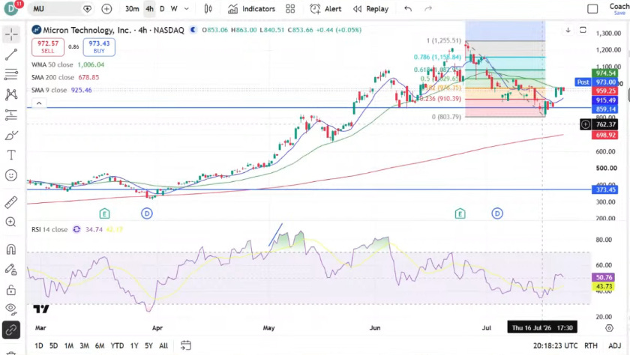Open the time axis settings gear
This screenshot has height=355, width=630.
click(609, 328)
